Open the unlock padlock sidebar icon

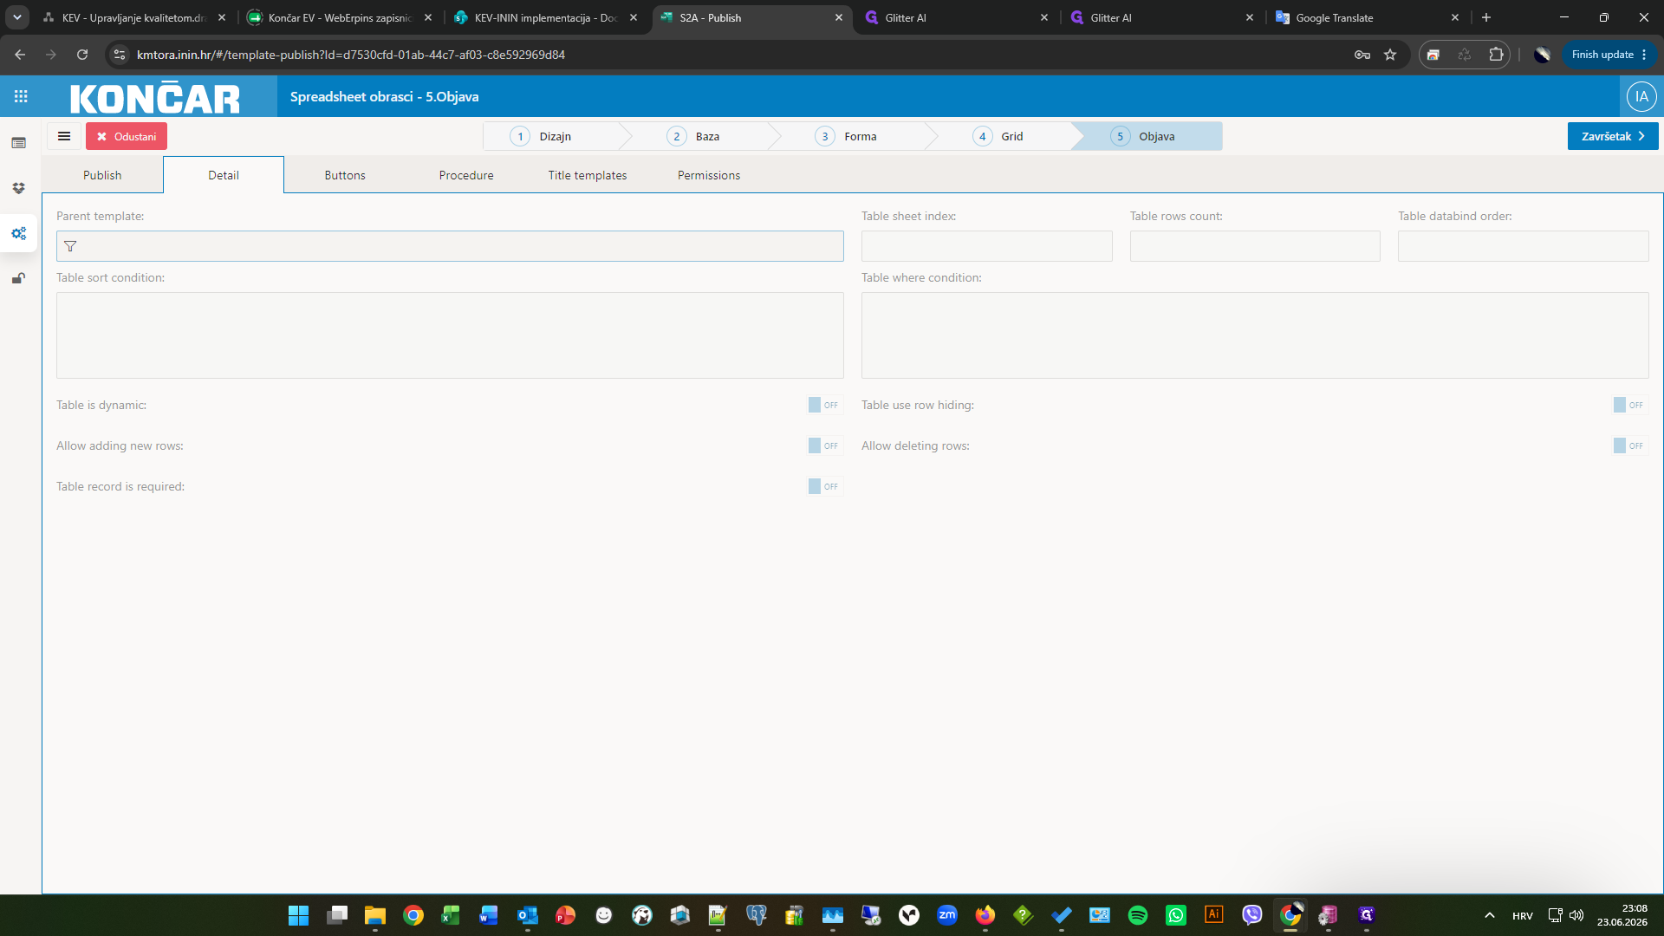19,278
